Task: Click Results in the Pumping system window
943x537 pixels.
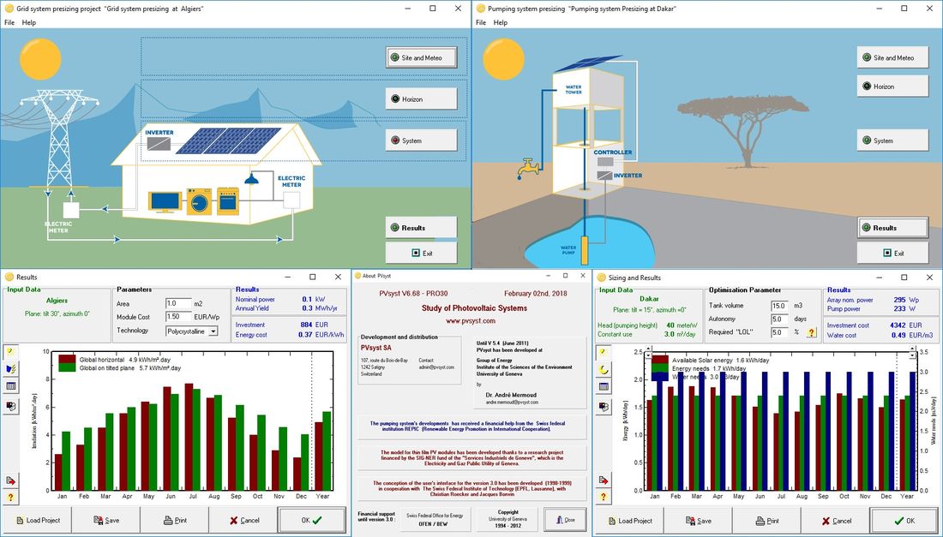Action: 892,228
